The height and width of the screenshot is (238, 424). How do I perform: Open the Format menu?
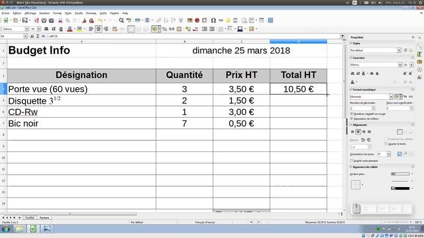coord(57,13)
